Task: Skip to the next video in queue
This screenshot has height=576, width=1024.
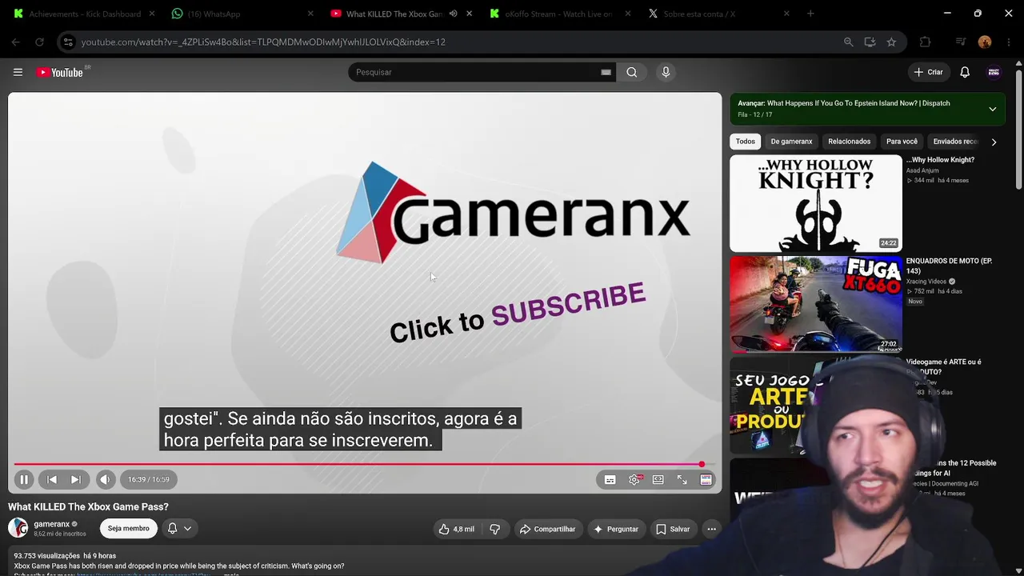Action: [76, 479]
